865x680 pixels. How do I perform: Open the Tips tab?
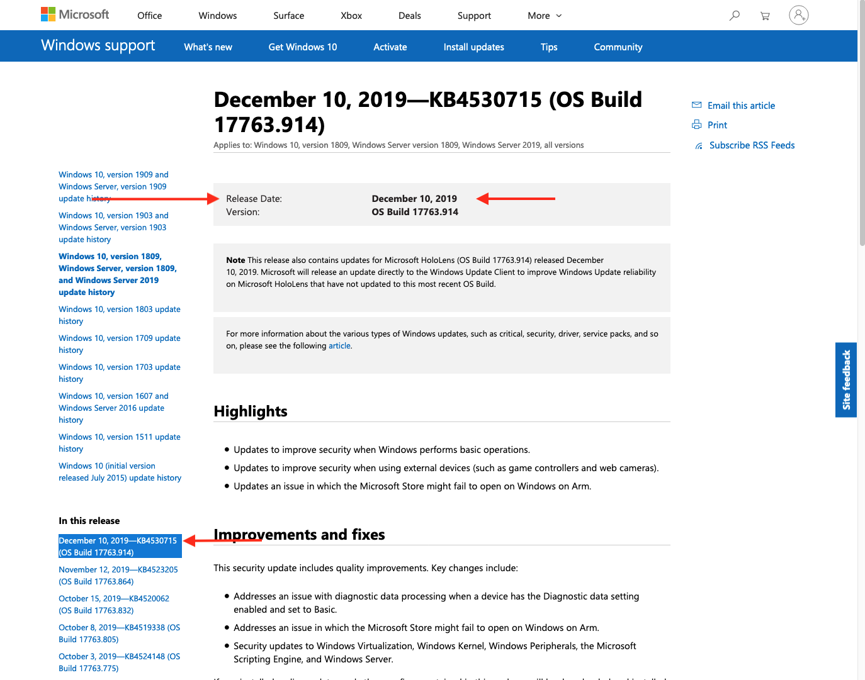[549, 47]
